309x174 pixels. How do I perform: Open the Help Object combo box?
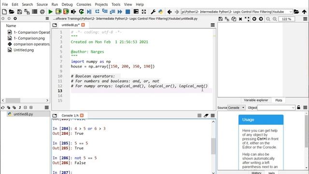(x=276, y=107)
